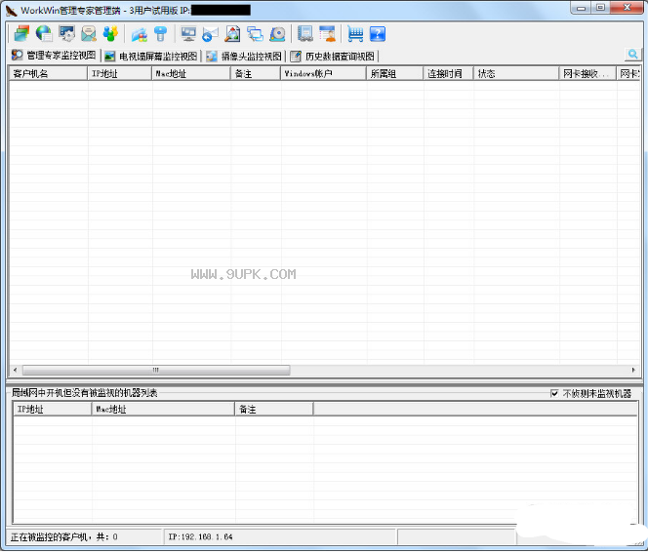Open the monitor with gear settings icon
The width and height of the screenshot is (648, 554).
[66, 33]
